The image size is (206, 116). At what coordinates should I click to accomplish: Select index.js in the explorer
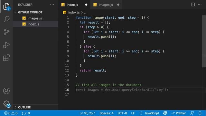coord(35,24)
